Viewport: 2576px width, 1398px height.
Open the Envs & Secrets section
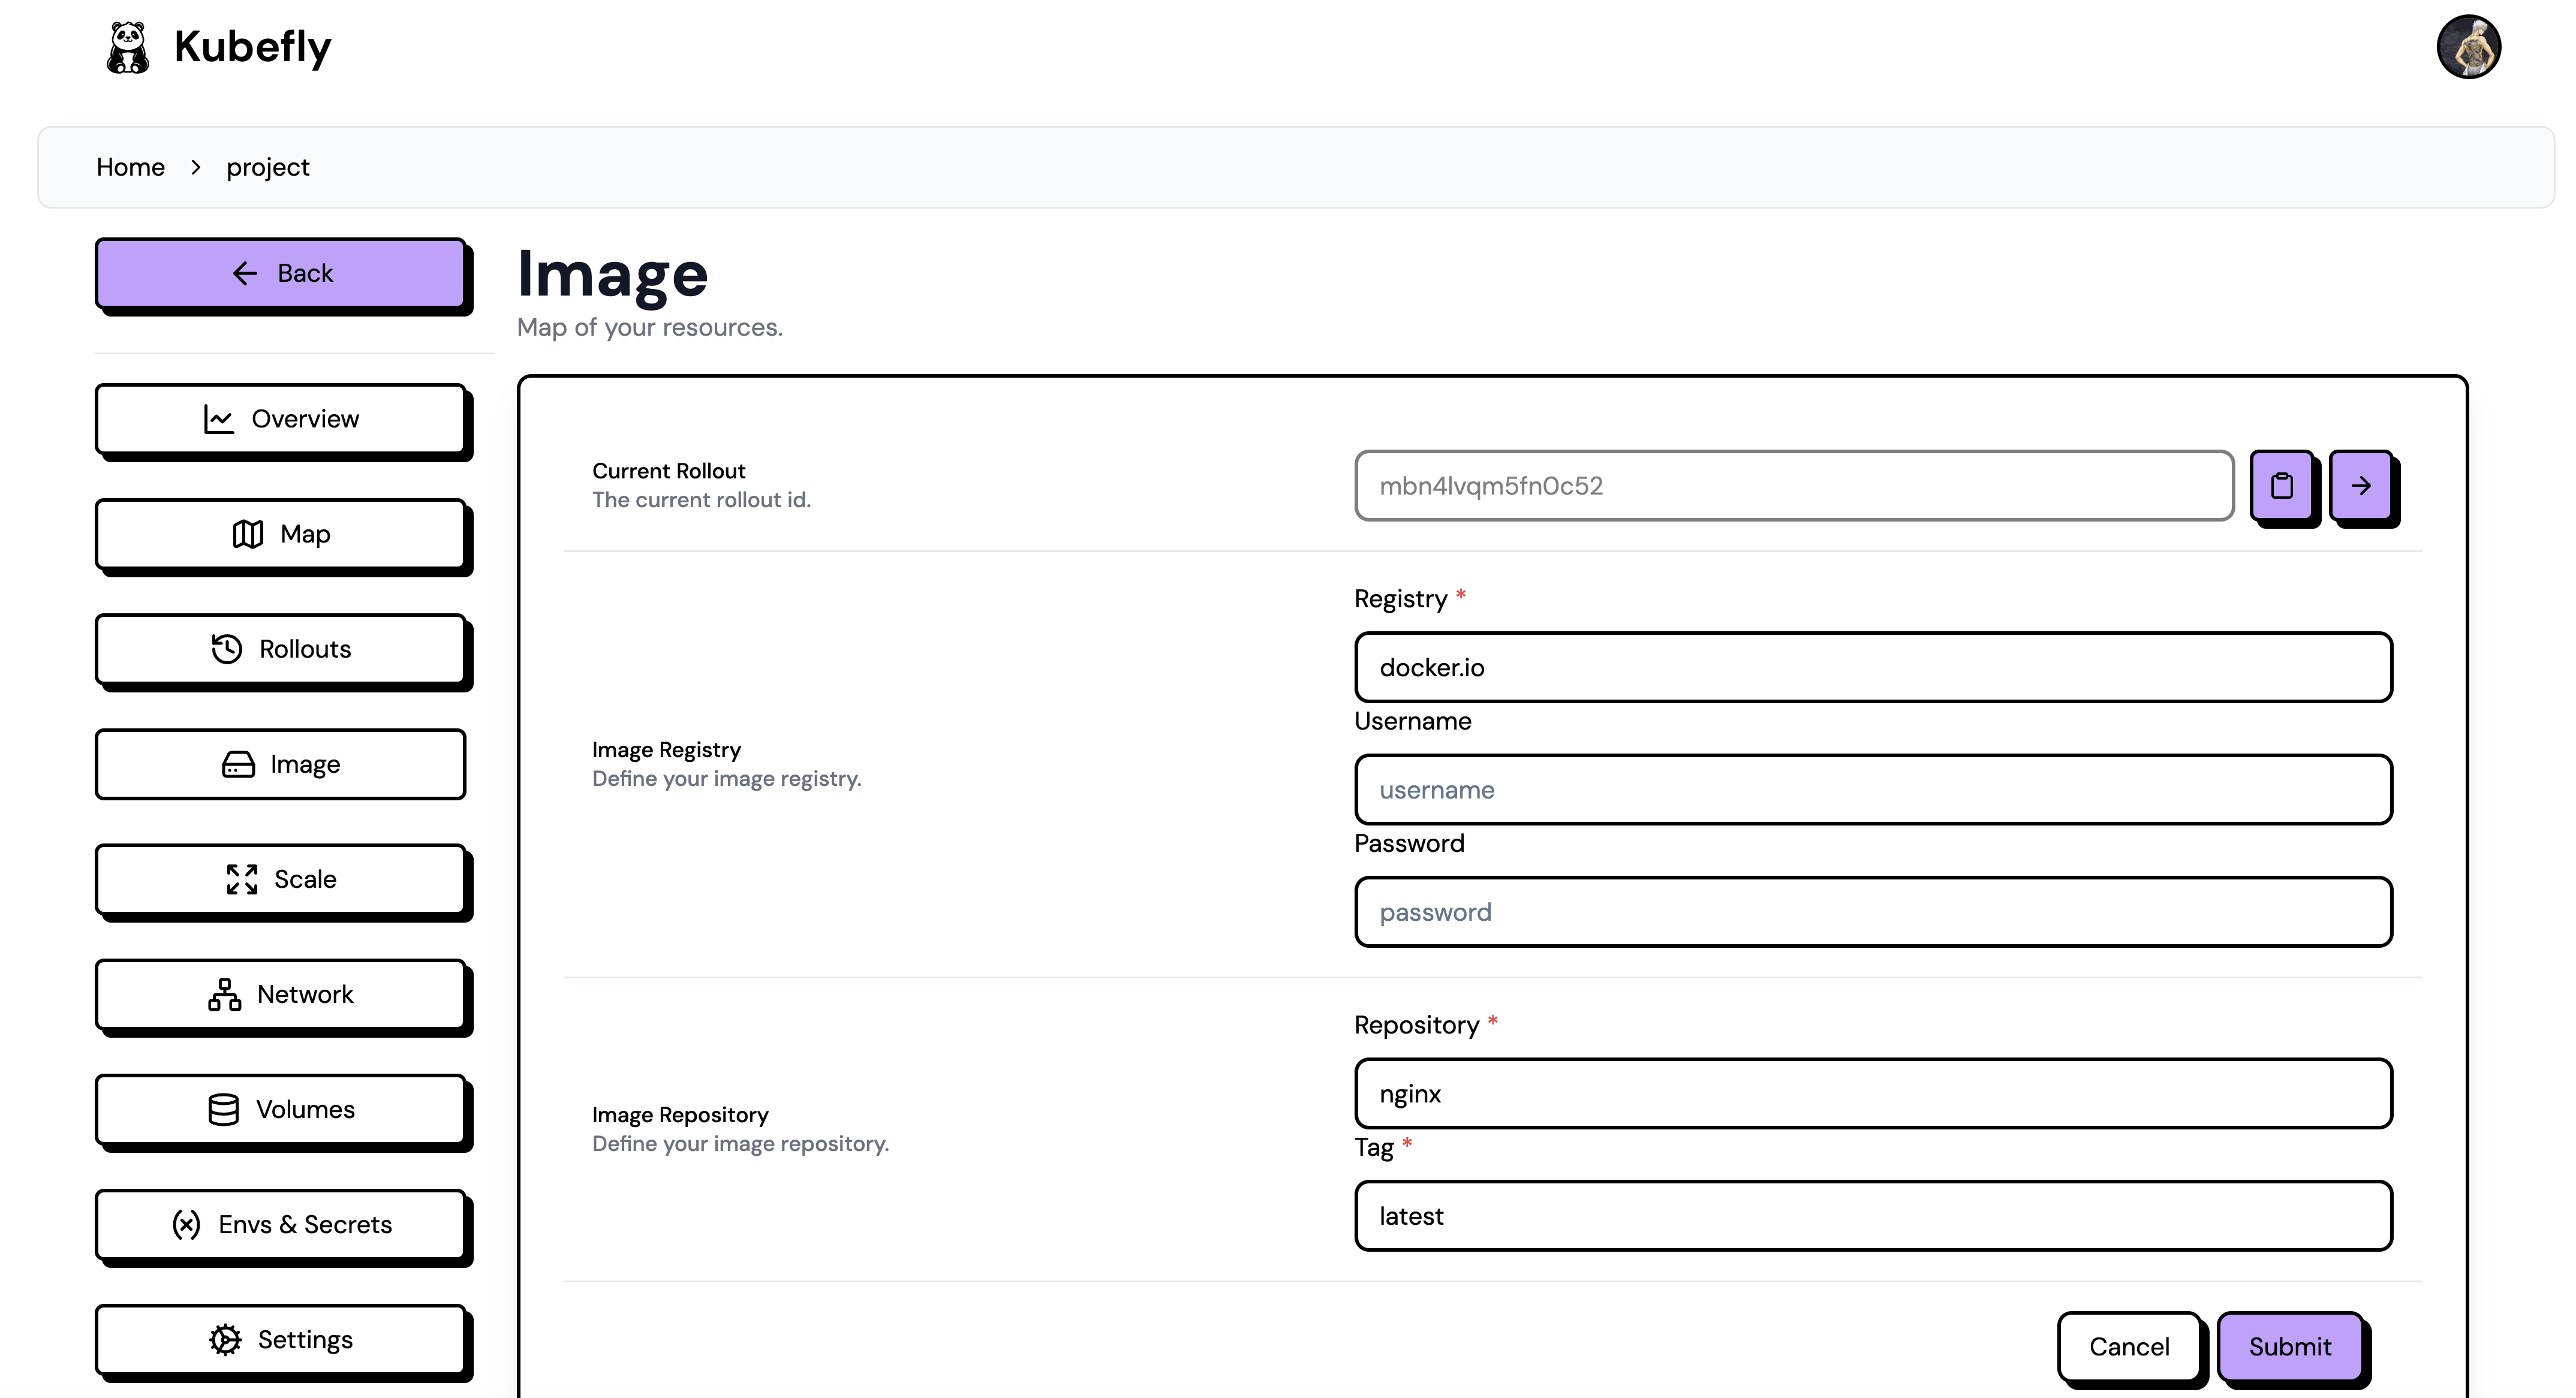click(x=281, y=1224)
